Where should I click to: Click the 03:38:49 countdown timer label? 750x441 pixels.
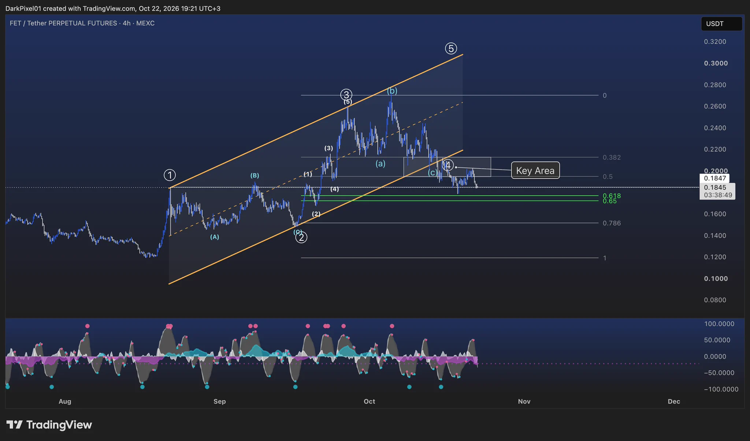point(718,195)
